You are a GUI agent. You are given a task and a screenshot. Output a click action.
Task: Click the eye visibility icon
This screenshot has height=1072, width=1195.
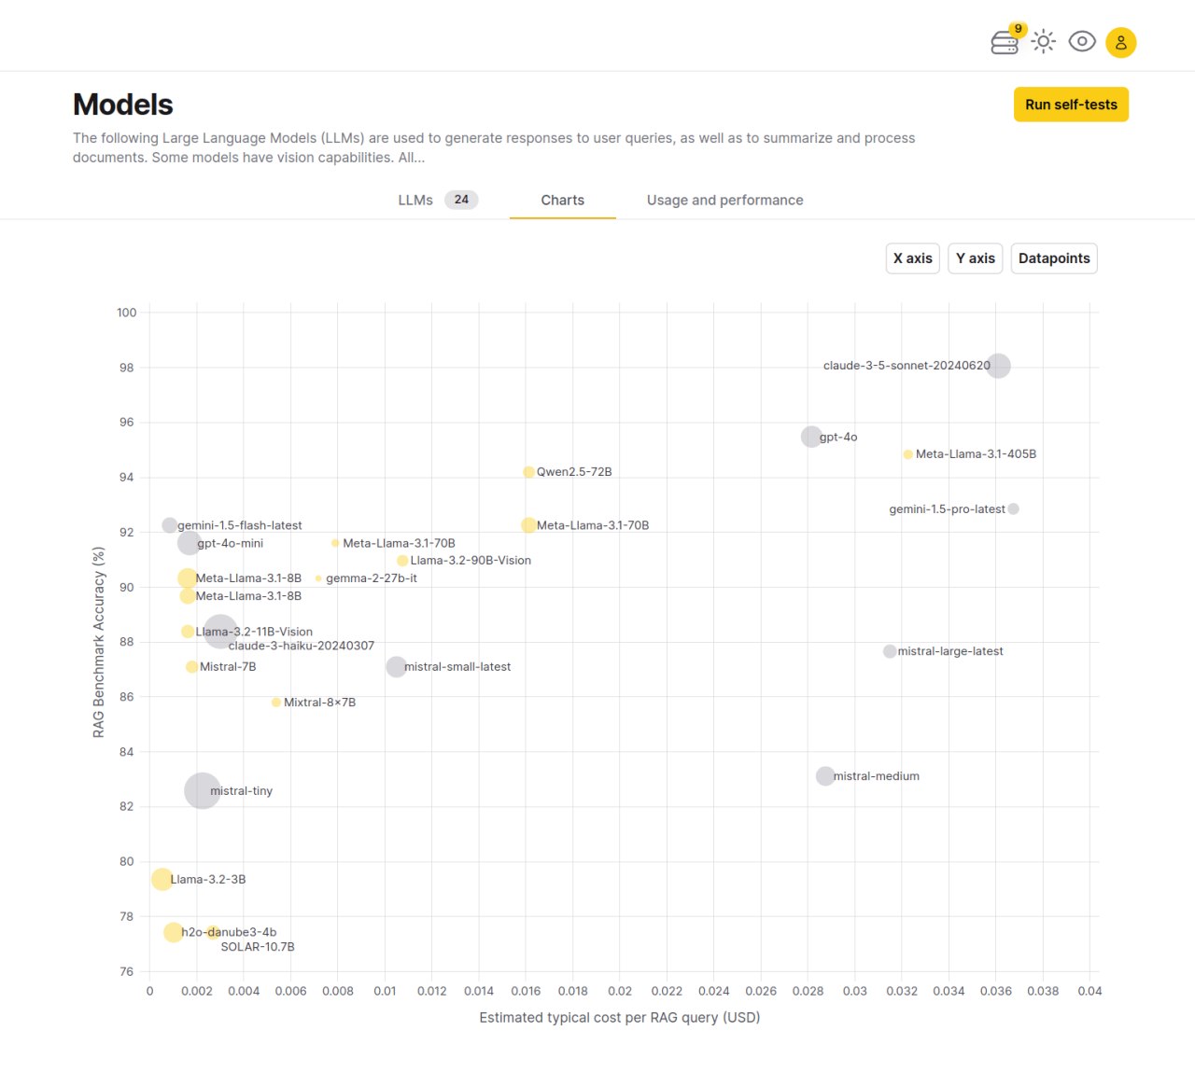coord(1082,42)
